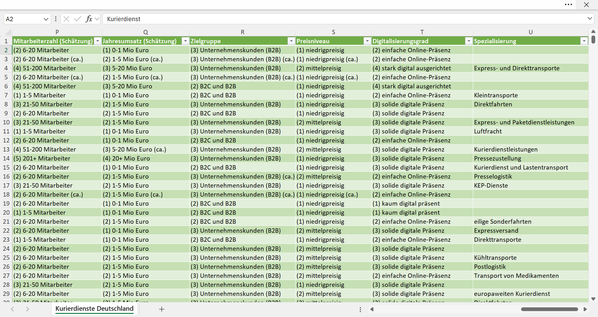This screenshot has height=317, width=598.
Task: Click vertical scrollbar down arrow
Action: (x=593, y=299)
